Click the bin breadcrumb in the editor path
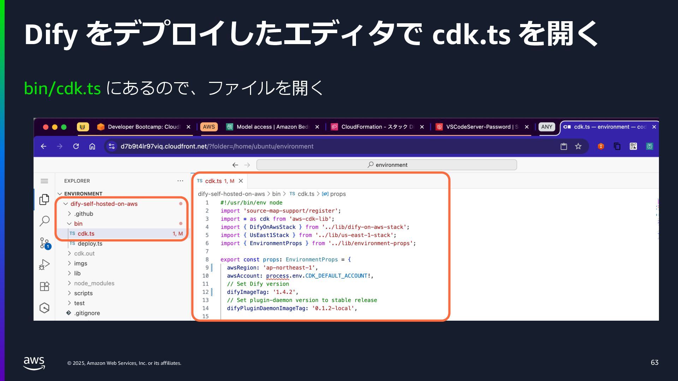 [x=276, y=194]
